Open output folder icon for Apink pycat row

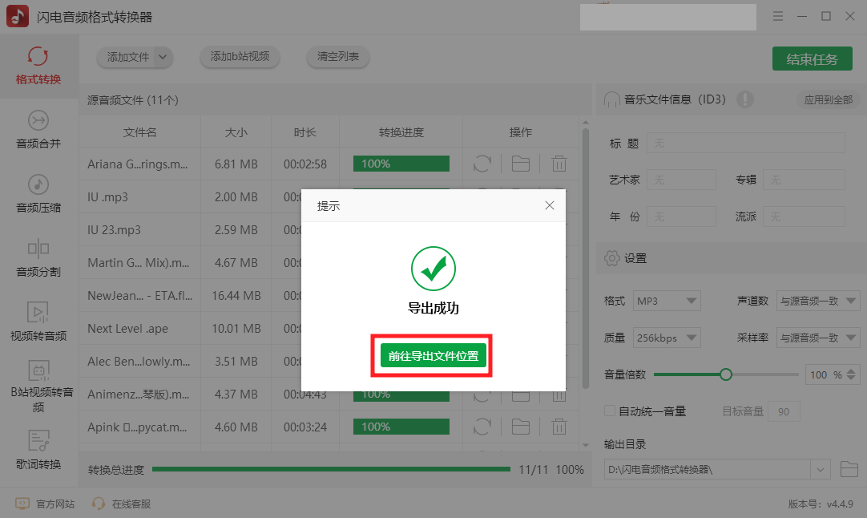[x=520, y=427]
